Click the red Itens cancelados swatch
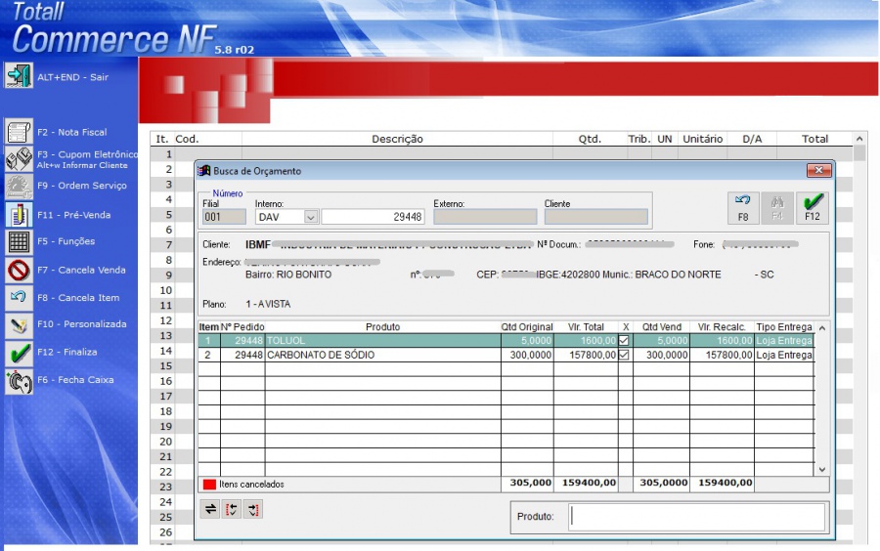Image resolution: width=880 pixels, height=551 pixels. coord(208,484)
